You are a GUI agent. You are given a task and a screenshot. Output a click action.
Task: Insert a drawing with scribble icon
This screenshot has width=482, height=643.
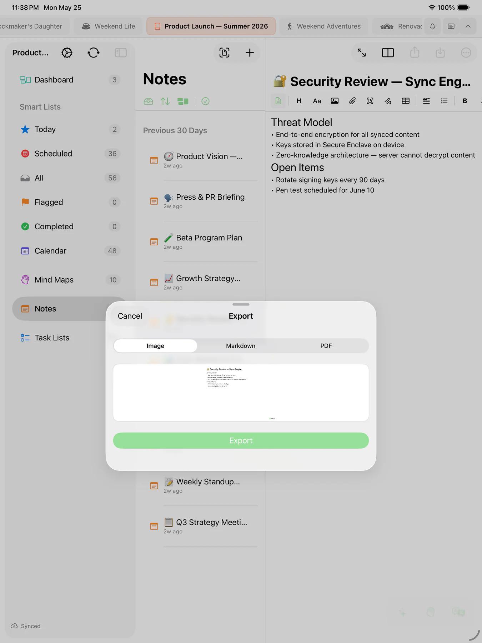click(x=388, y=101)
